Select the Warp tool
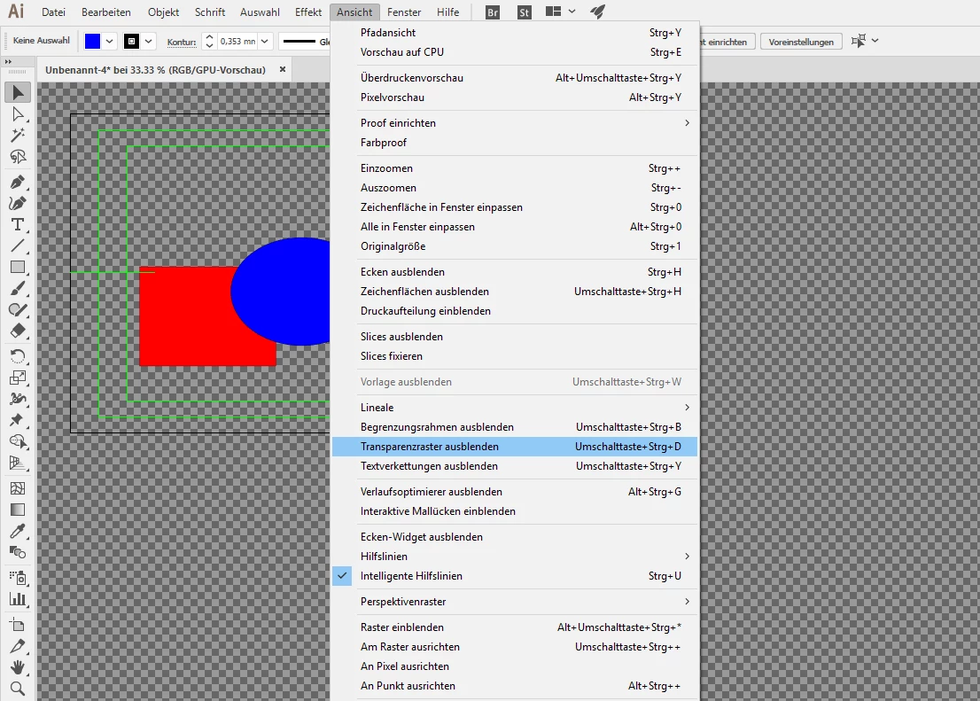980x701 pixels. click(x=18, y=399)
